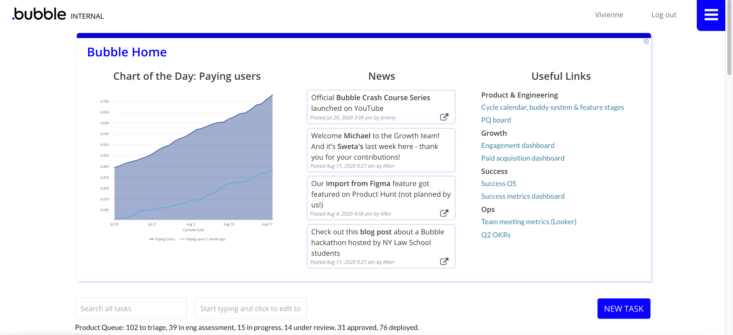Image resolution: width=733 pixels, height=335 pixels.
Task: Go to Engagement dashboard
Action: pos(517,145)
